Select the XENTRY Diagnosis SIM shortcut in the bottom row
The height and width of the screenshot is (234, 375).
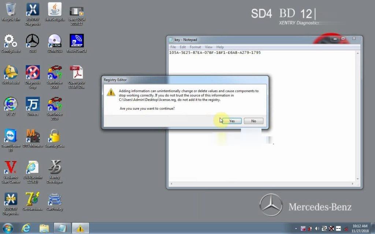(x=11, y=204)
